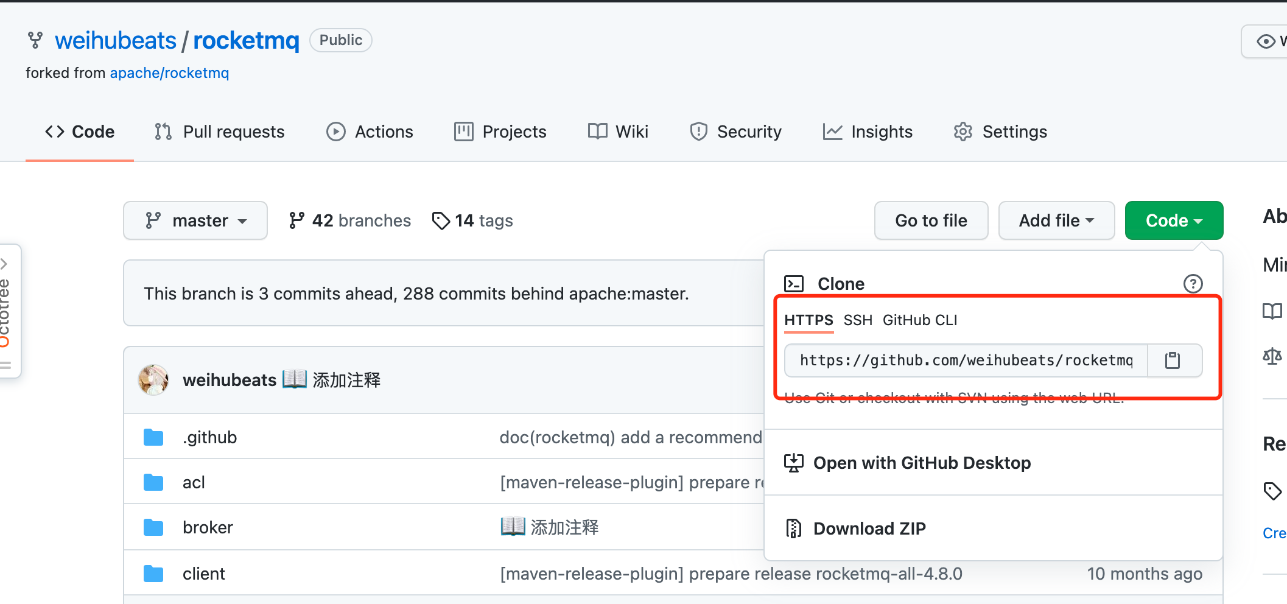The height and width of the screenshot is (604, 1287).
Task: Click the weihubeats avatar thumbnail
Action: [x=153, y=380]
